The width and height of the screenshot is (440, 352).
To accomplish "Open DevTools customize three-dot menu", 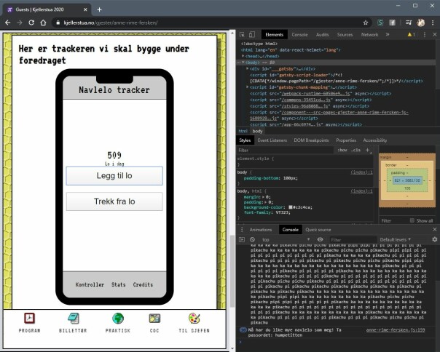I will (x=424, y=34).
